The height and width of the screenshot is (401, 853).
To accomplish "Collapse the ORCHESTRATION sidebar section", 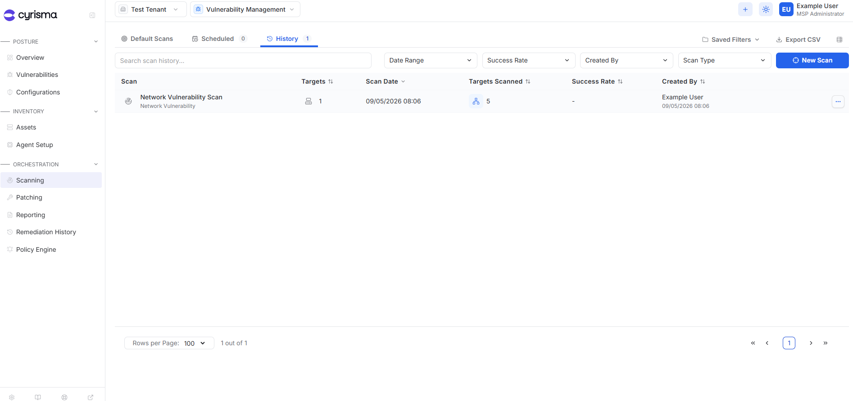I will tap(96, 164).
